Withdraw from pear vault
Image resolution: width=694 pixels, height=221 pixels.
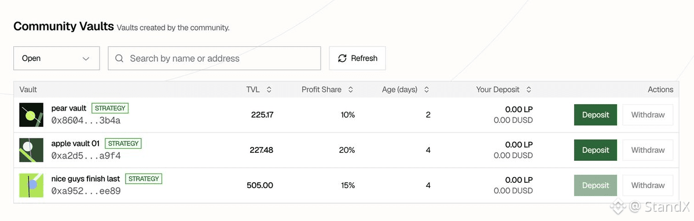pos(648,115)
